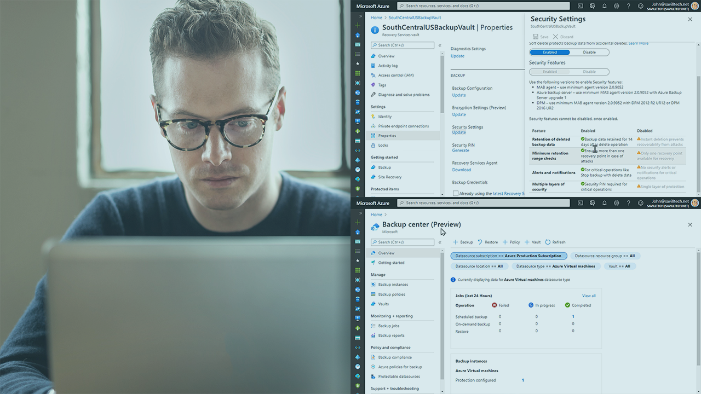Click the Discard icon in Security Settings

click(555, 37)
